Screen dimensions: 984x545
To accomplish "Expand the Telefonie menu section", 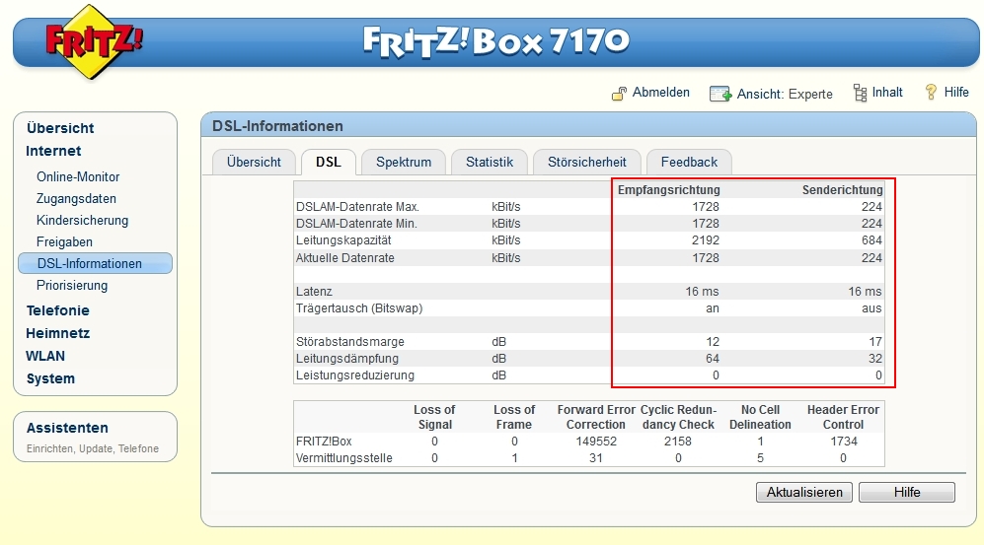I will click(57, 310).
